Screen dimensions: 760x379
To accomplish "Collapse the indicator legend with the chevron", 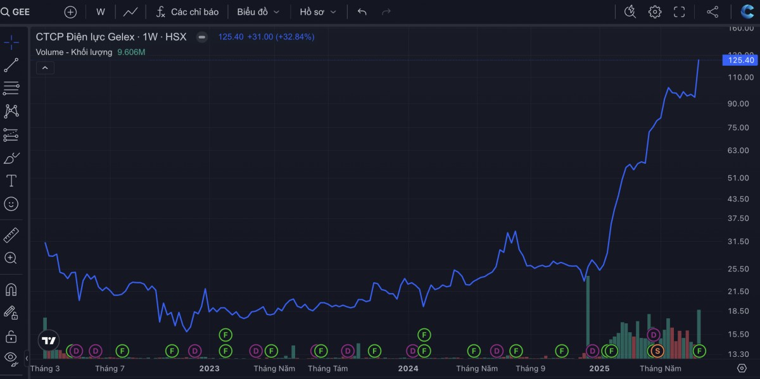I will click(45, 68).
